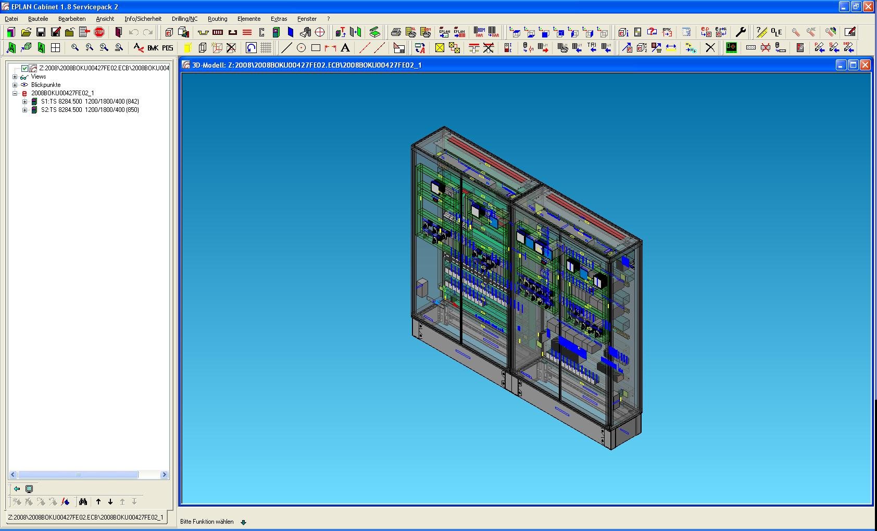Click the save floppy disk icon
Viewport: 877px width, 531px height.
[41, 32]
